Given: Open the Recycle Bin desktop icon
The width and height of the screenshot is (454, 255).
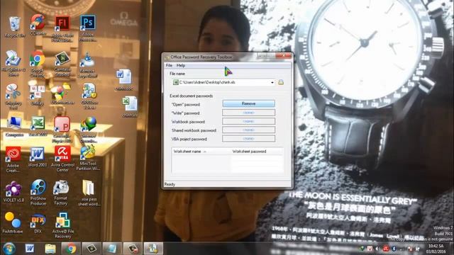Looking at the screenshot, I should [x=14, y=27].
